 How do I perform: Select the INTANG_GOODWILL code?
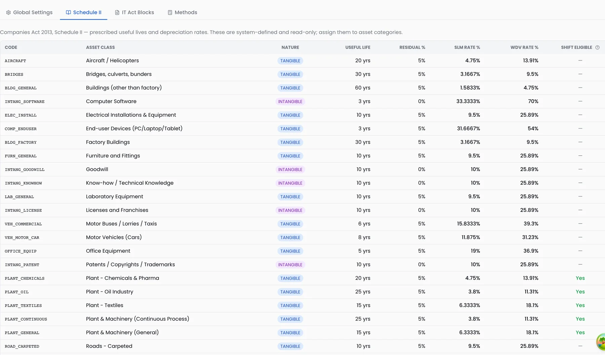pyautogui.click(x=25, y=169)
